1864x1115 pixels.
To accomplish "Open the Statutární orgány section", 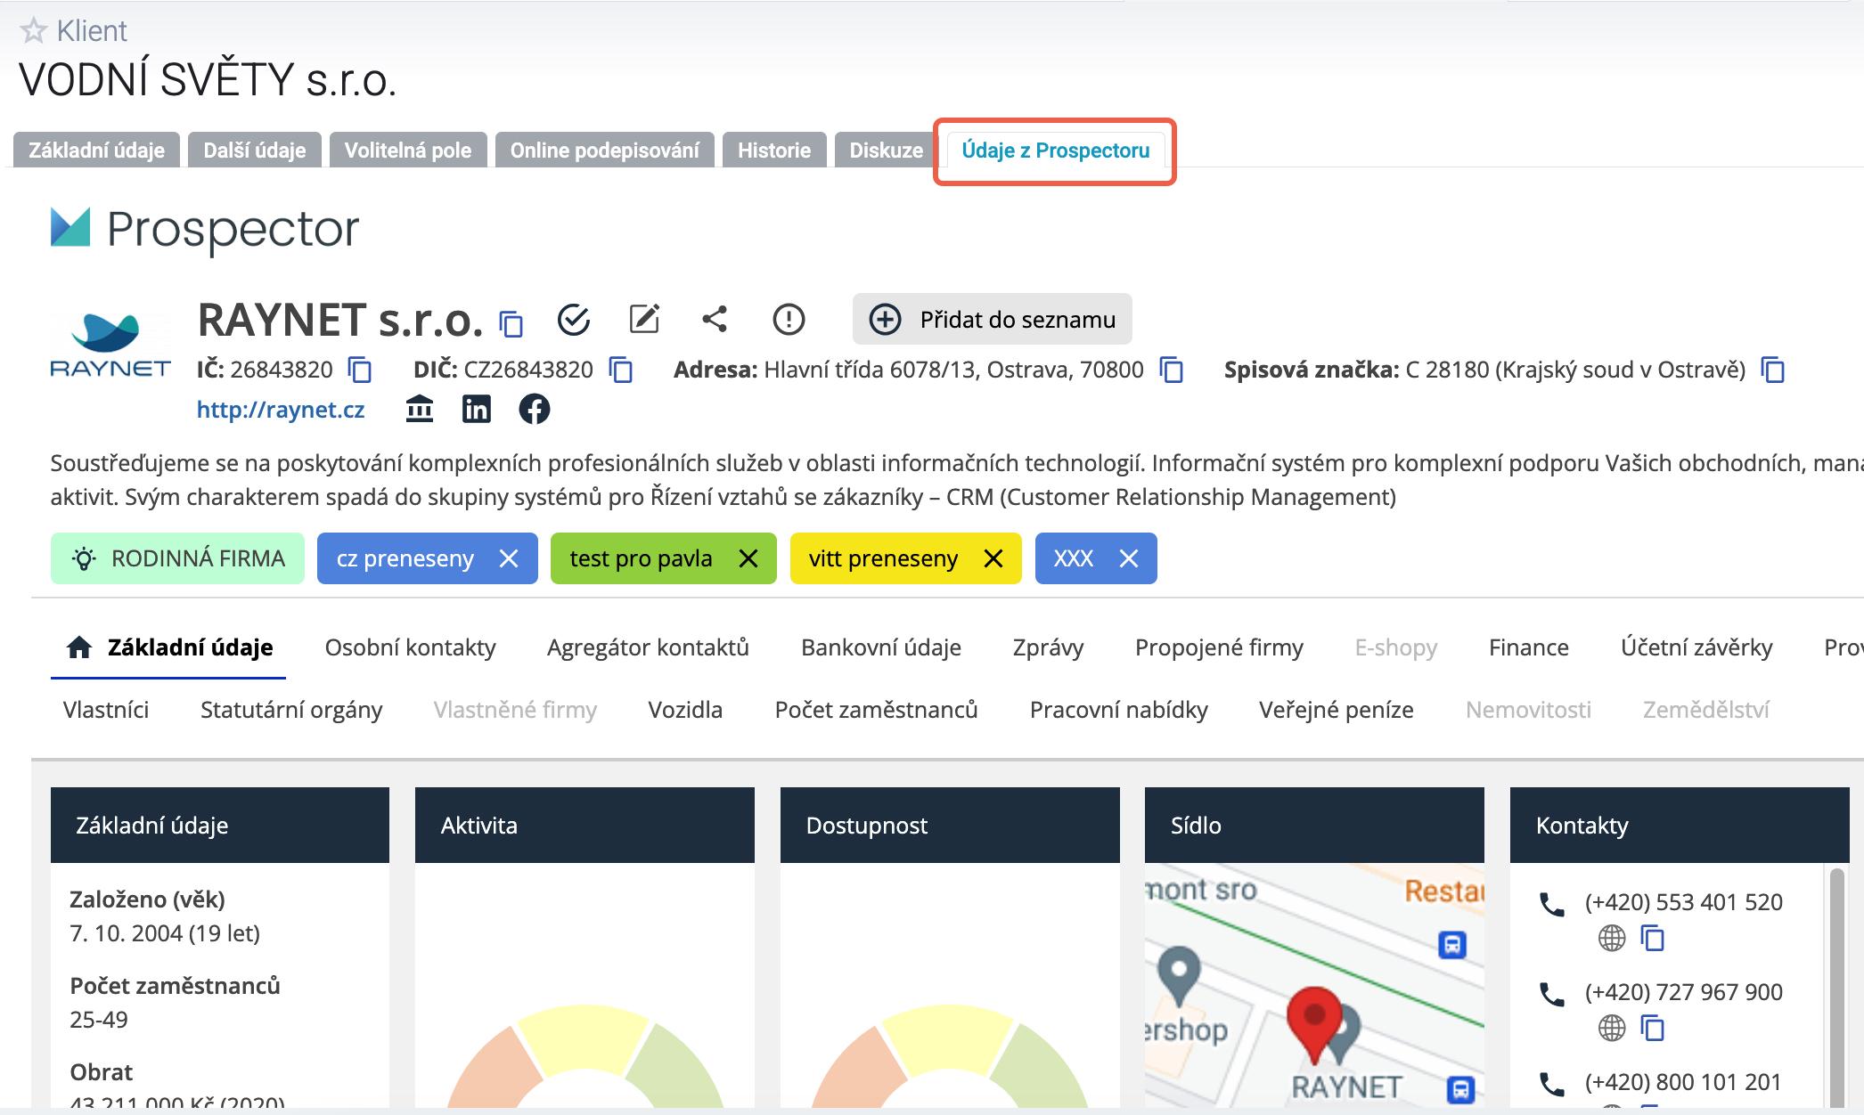I will (x=291, y=710).
